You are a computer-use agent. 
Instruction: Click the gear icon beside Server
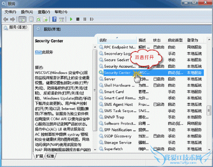(101, 79)
